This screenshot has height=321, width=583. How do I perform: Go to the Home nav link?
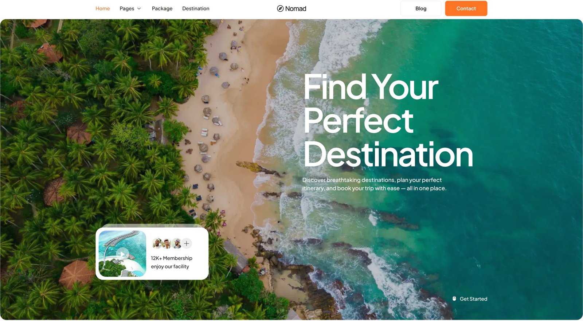coord(103,8)
